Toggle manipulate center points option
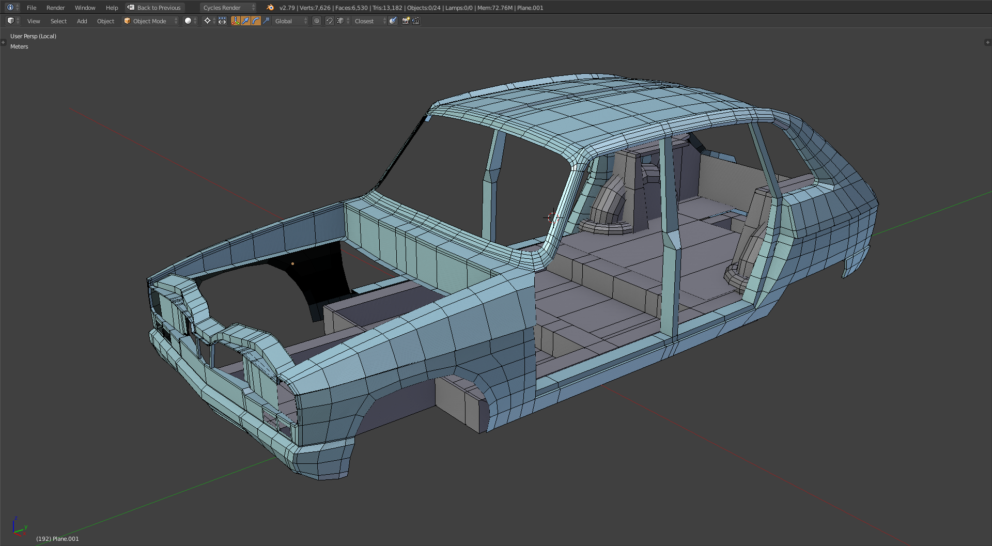Image resolution: width=992 pixels, height=546 pixels. (222, 21)
